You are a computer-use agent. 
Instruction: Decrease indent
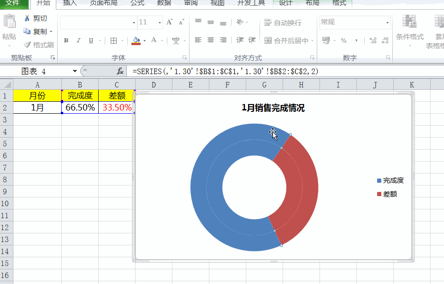coord(240,40)
